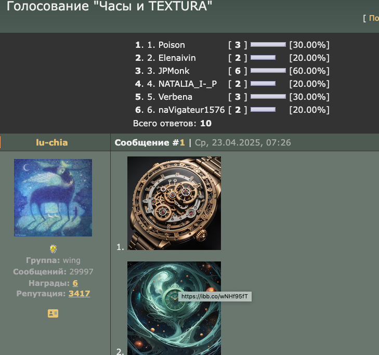Screen dimensions: 379x355
Task: Click the ibb.co URL tooltip
Action: (x=215, y=296)
